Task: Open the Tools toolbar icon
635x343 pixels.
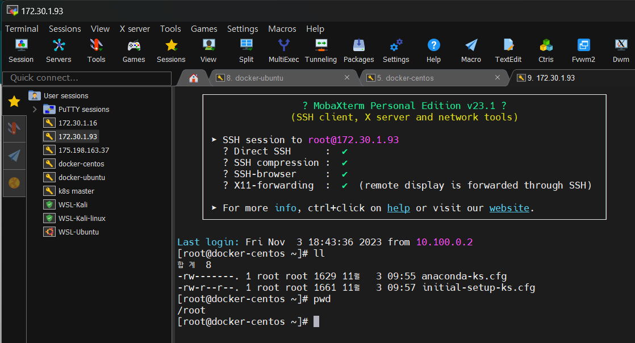Action: pyautogui.click(x=96, y=51)
